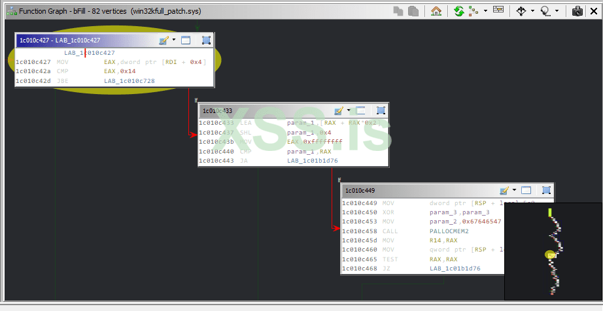Click the constant 0x67646547 operand
Viewport: 603px width, 311px height.
pos(481,221)
